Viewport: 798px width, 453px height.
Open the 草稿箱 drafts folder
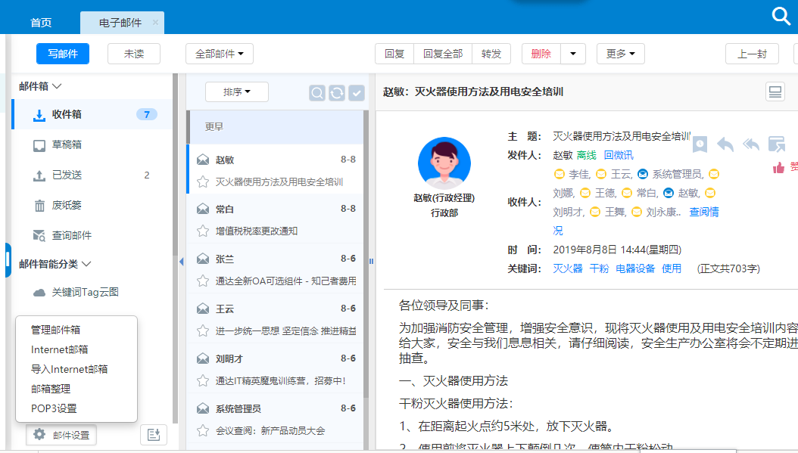pyautogui.click(x=67, y=144)
